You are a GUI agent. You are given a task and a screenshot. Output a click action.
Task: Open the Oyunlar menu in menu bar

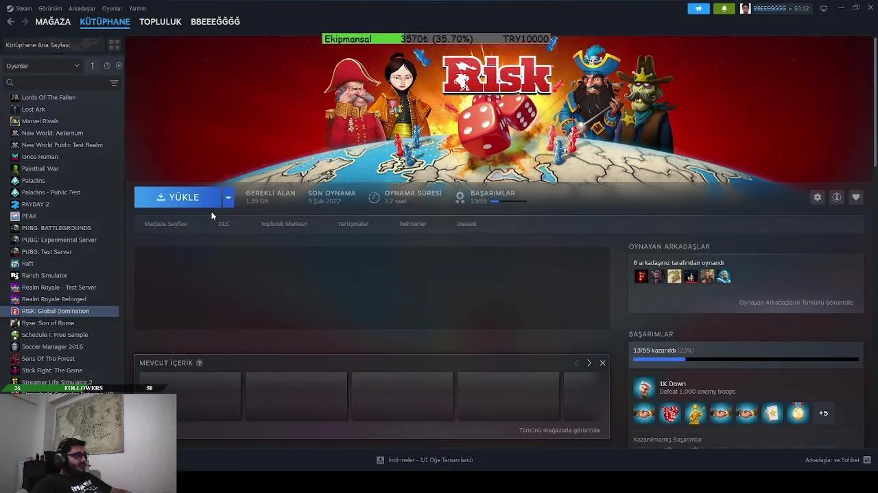pyautogui.click(x=112, y=8)
